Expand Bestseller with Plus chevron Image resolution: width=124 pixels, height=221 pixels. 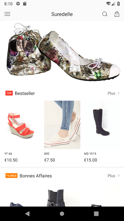[114, 93]
